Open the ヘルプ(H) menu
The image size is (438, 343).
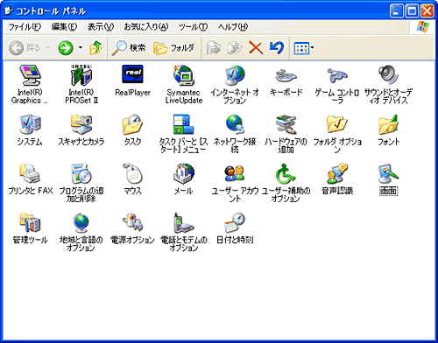233,27
